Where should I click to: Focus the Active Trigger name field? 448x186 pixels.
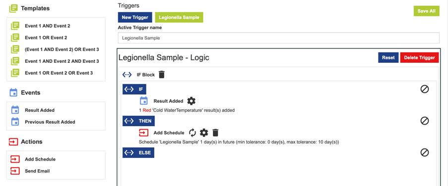[x=278, y=38]
